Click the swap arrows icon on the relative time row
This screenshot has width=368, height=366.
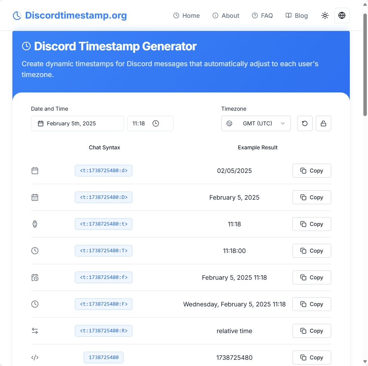(x=35, y=331)
